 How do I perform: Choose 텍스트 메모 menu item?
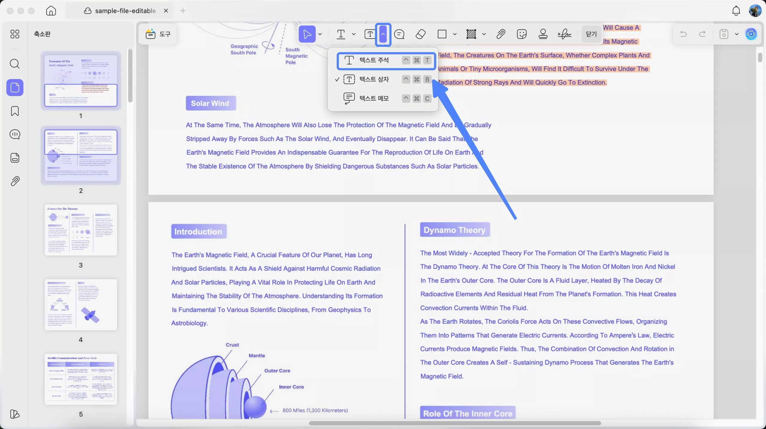[x=383, y=98]
